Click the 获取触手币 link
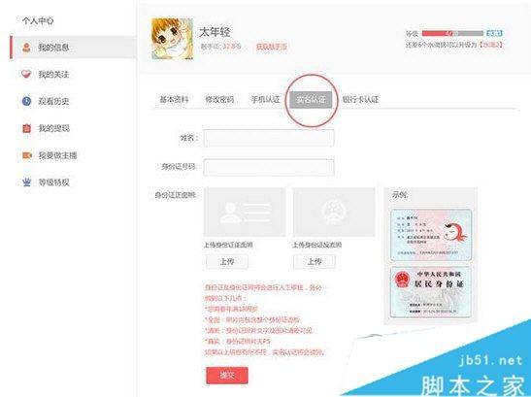The width and height of the screenshot is (531, 397). [271, 47]
